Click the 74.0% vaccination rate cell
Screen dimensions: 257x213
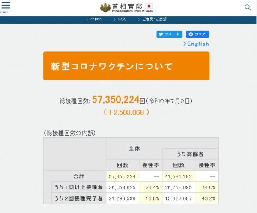[207, 187]
